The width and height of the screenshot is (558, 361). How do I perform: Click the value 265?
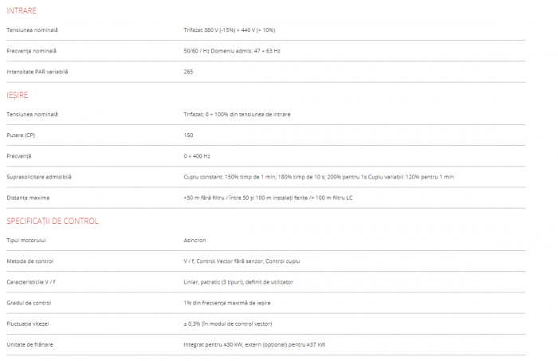pyautogui.click(x=189, y=71)
